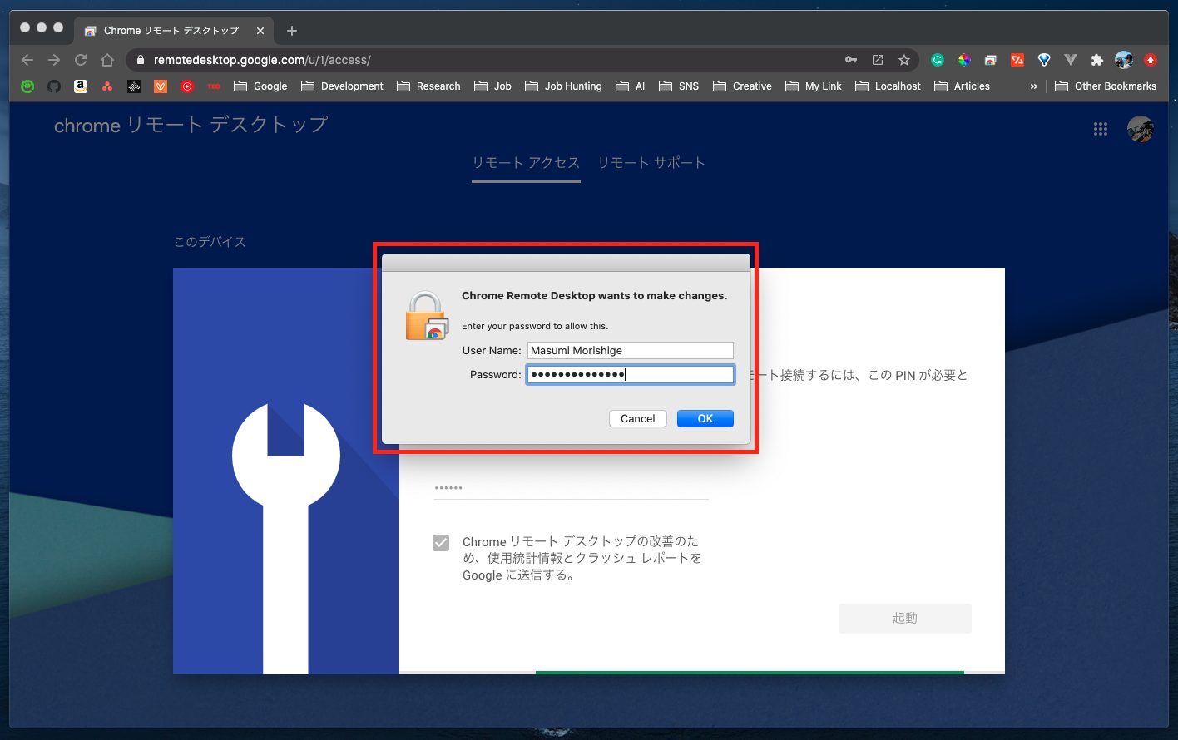The height and width of the screenshot is (740, 1178).
Task: Expand the Localhost bookmarks folder
Action: click(888, 86)
